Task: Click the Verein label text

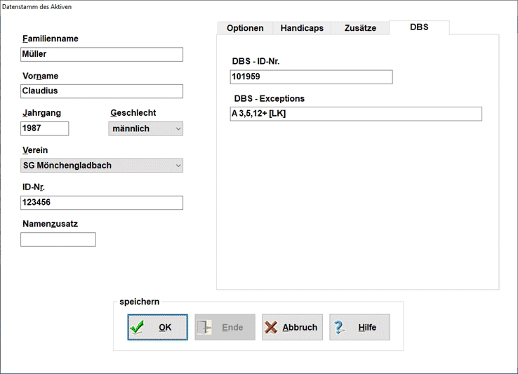Action: (35, 150)
